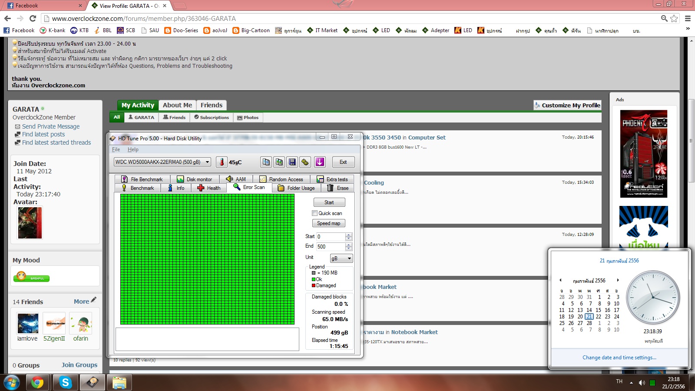
Task: Switch to the Facebook browser tab
Action: click(x=44, y=6)
